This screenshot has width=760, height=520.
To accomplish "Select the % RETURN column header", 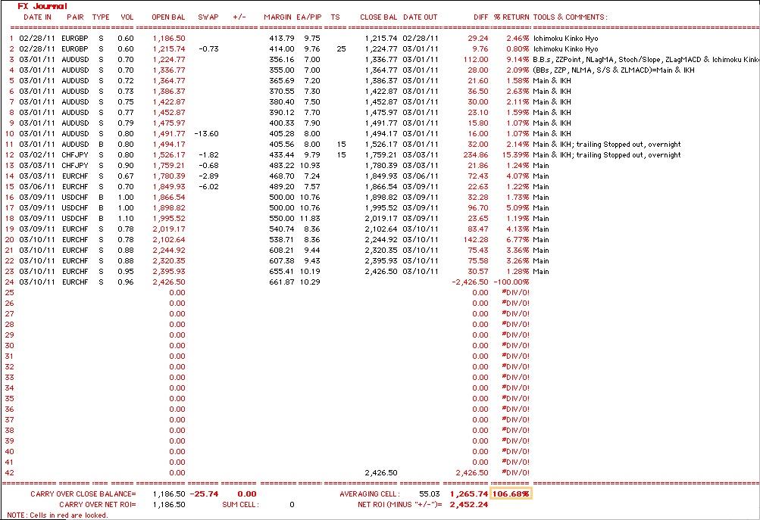I will coord(511,17).
